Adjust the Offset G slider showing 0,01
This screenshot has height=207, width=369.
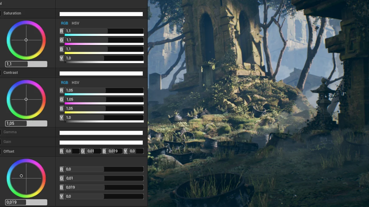104,178
